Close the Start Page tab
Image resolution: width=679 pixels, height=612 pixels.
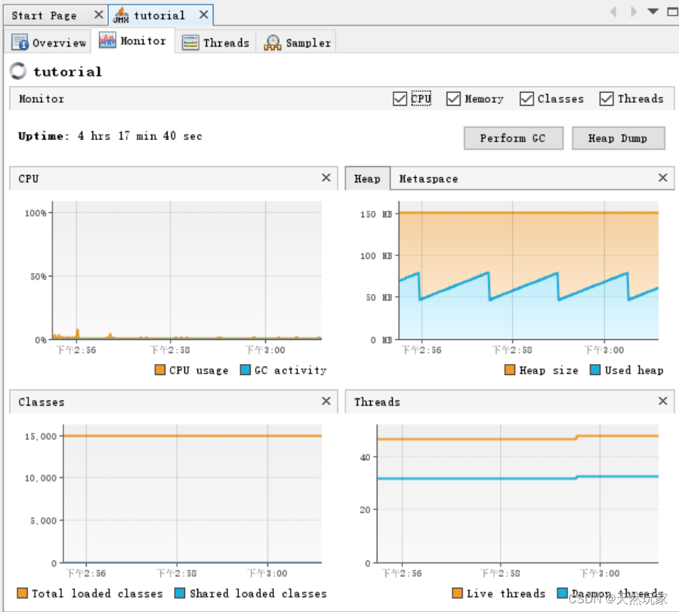tap(98, 15)
